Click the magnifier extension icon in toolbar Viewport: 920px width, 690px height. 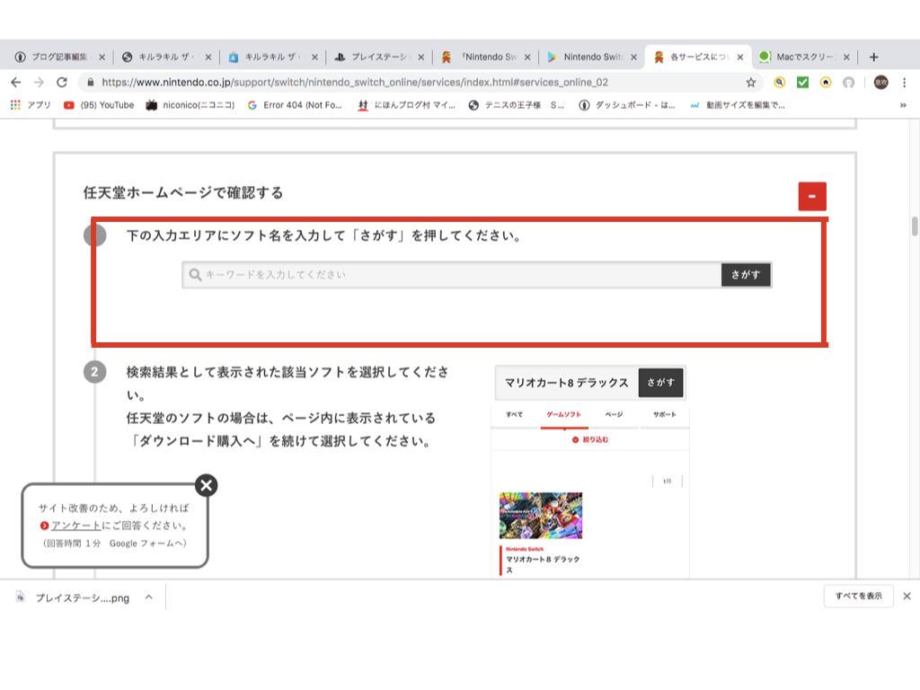779,82
